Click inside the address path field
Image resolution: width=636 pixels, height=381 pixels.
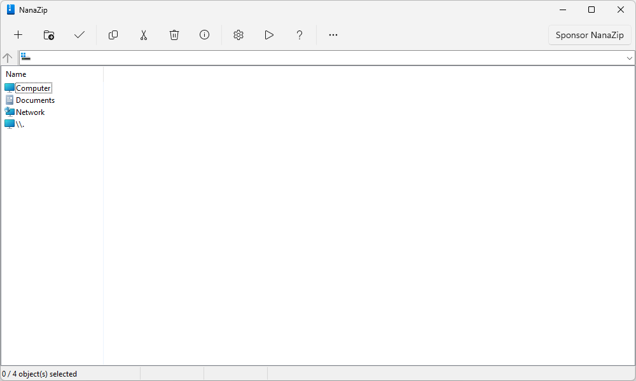point(318,58)
